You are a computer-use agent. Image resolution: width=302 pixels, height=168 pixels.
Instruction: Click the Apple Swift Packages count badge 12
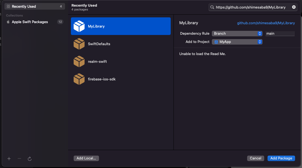(x=60, y=22)
